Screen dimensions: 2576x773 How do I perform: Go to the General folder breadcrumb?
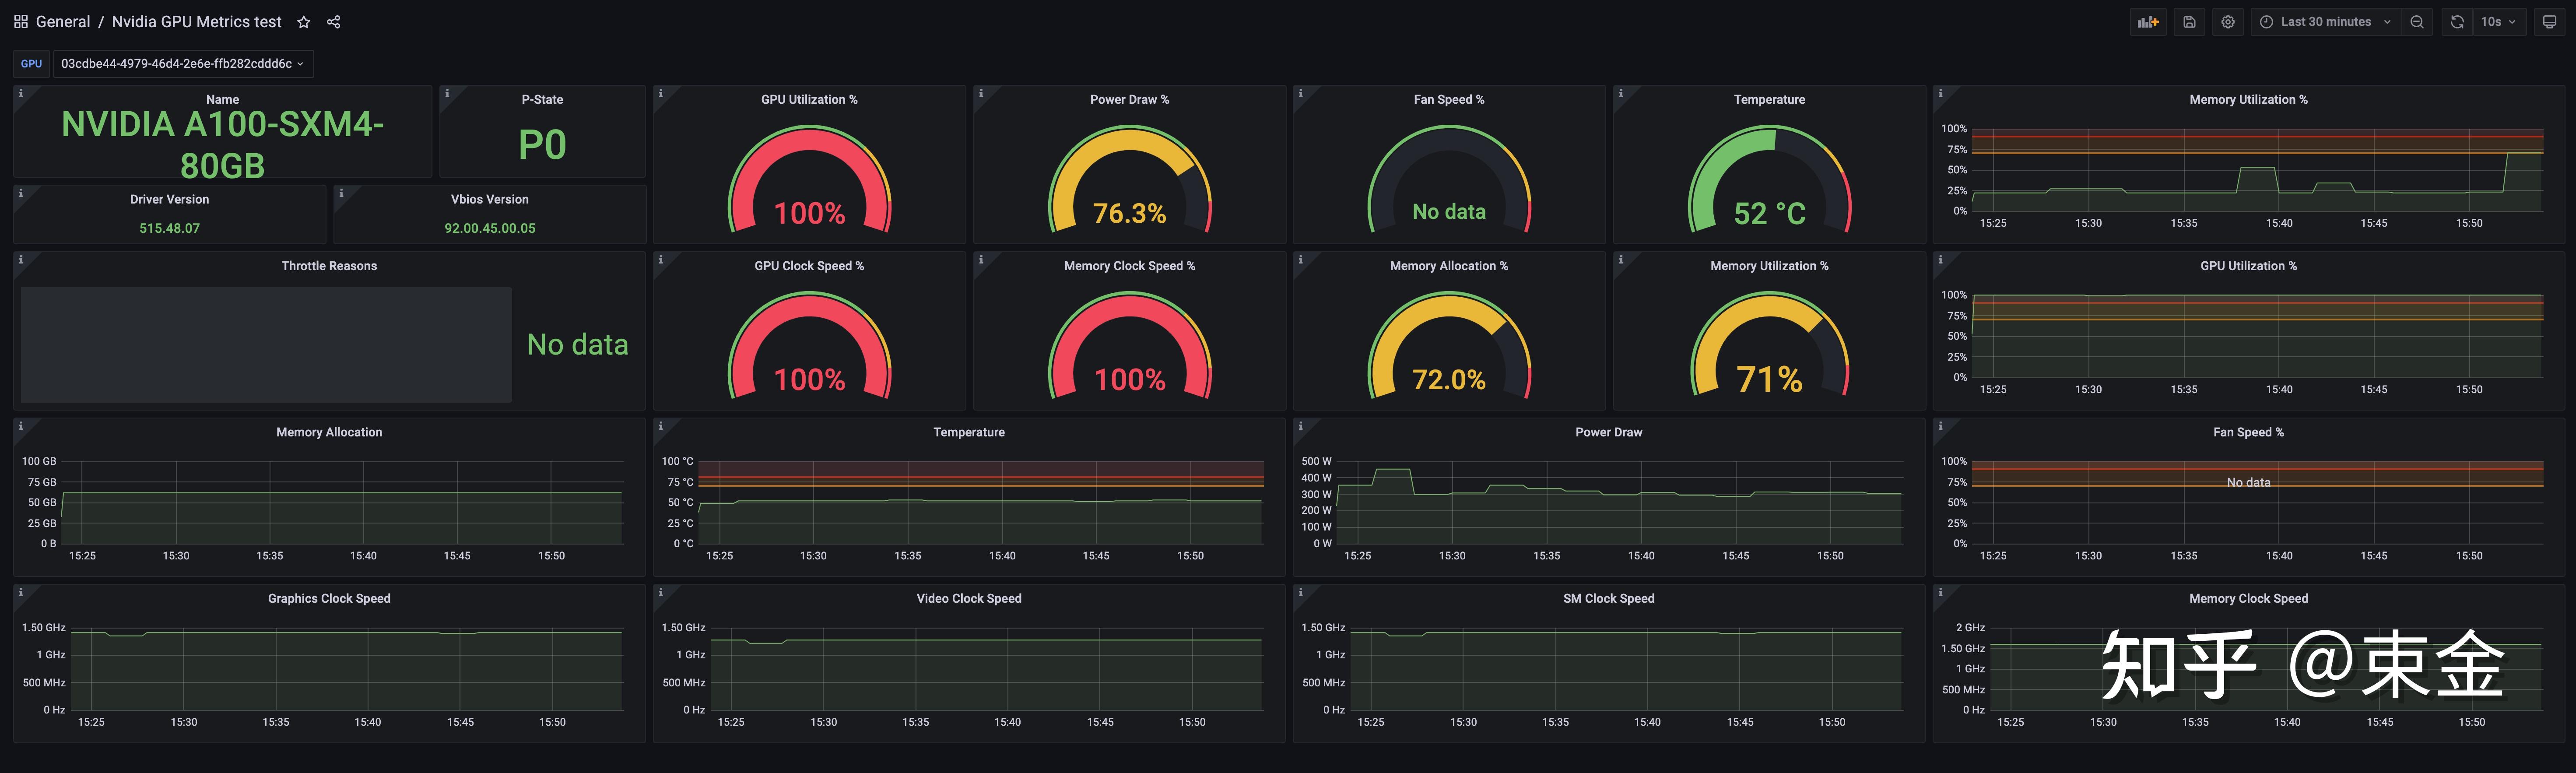pos(62,22)
